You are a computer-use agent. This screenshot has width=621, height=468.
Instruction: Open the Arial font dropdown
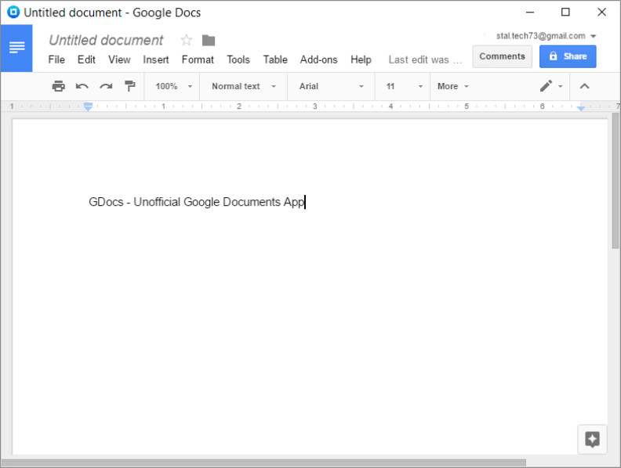point(331,86)
